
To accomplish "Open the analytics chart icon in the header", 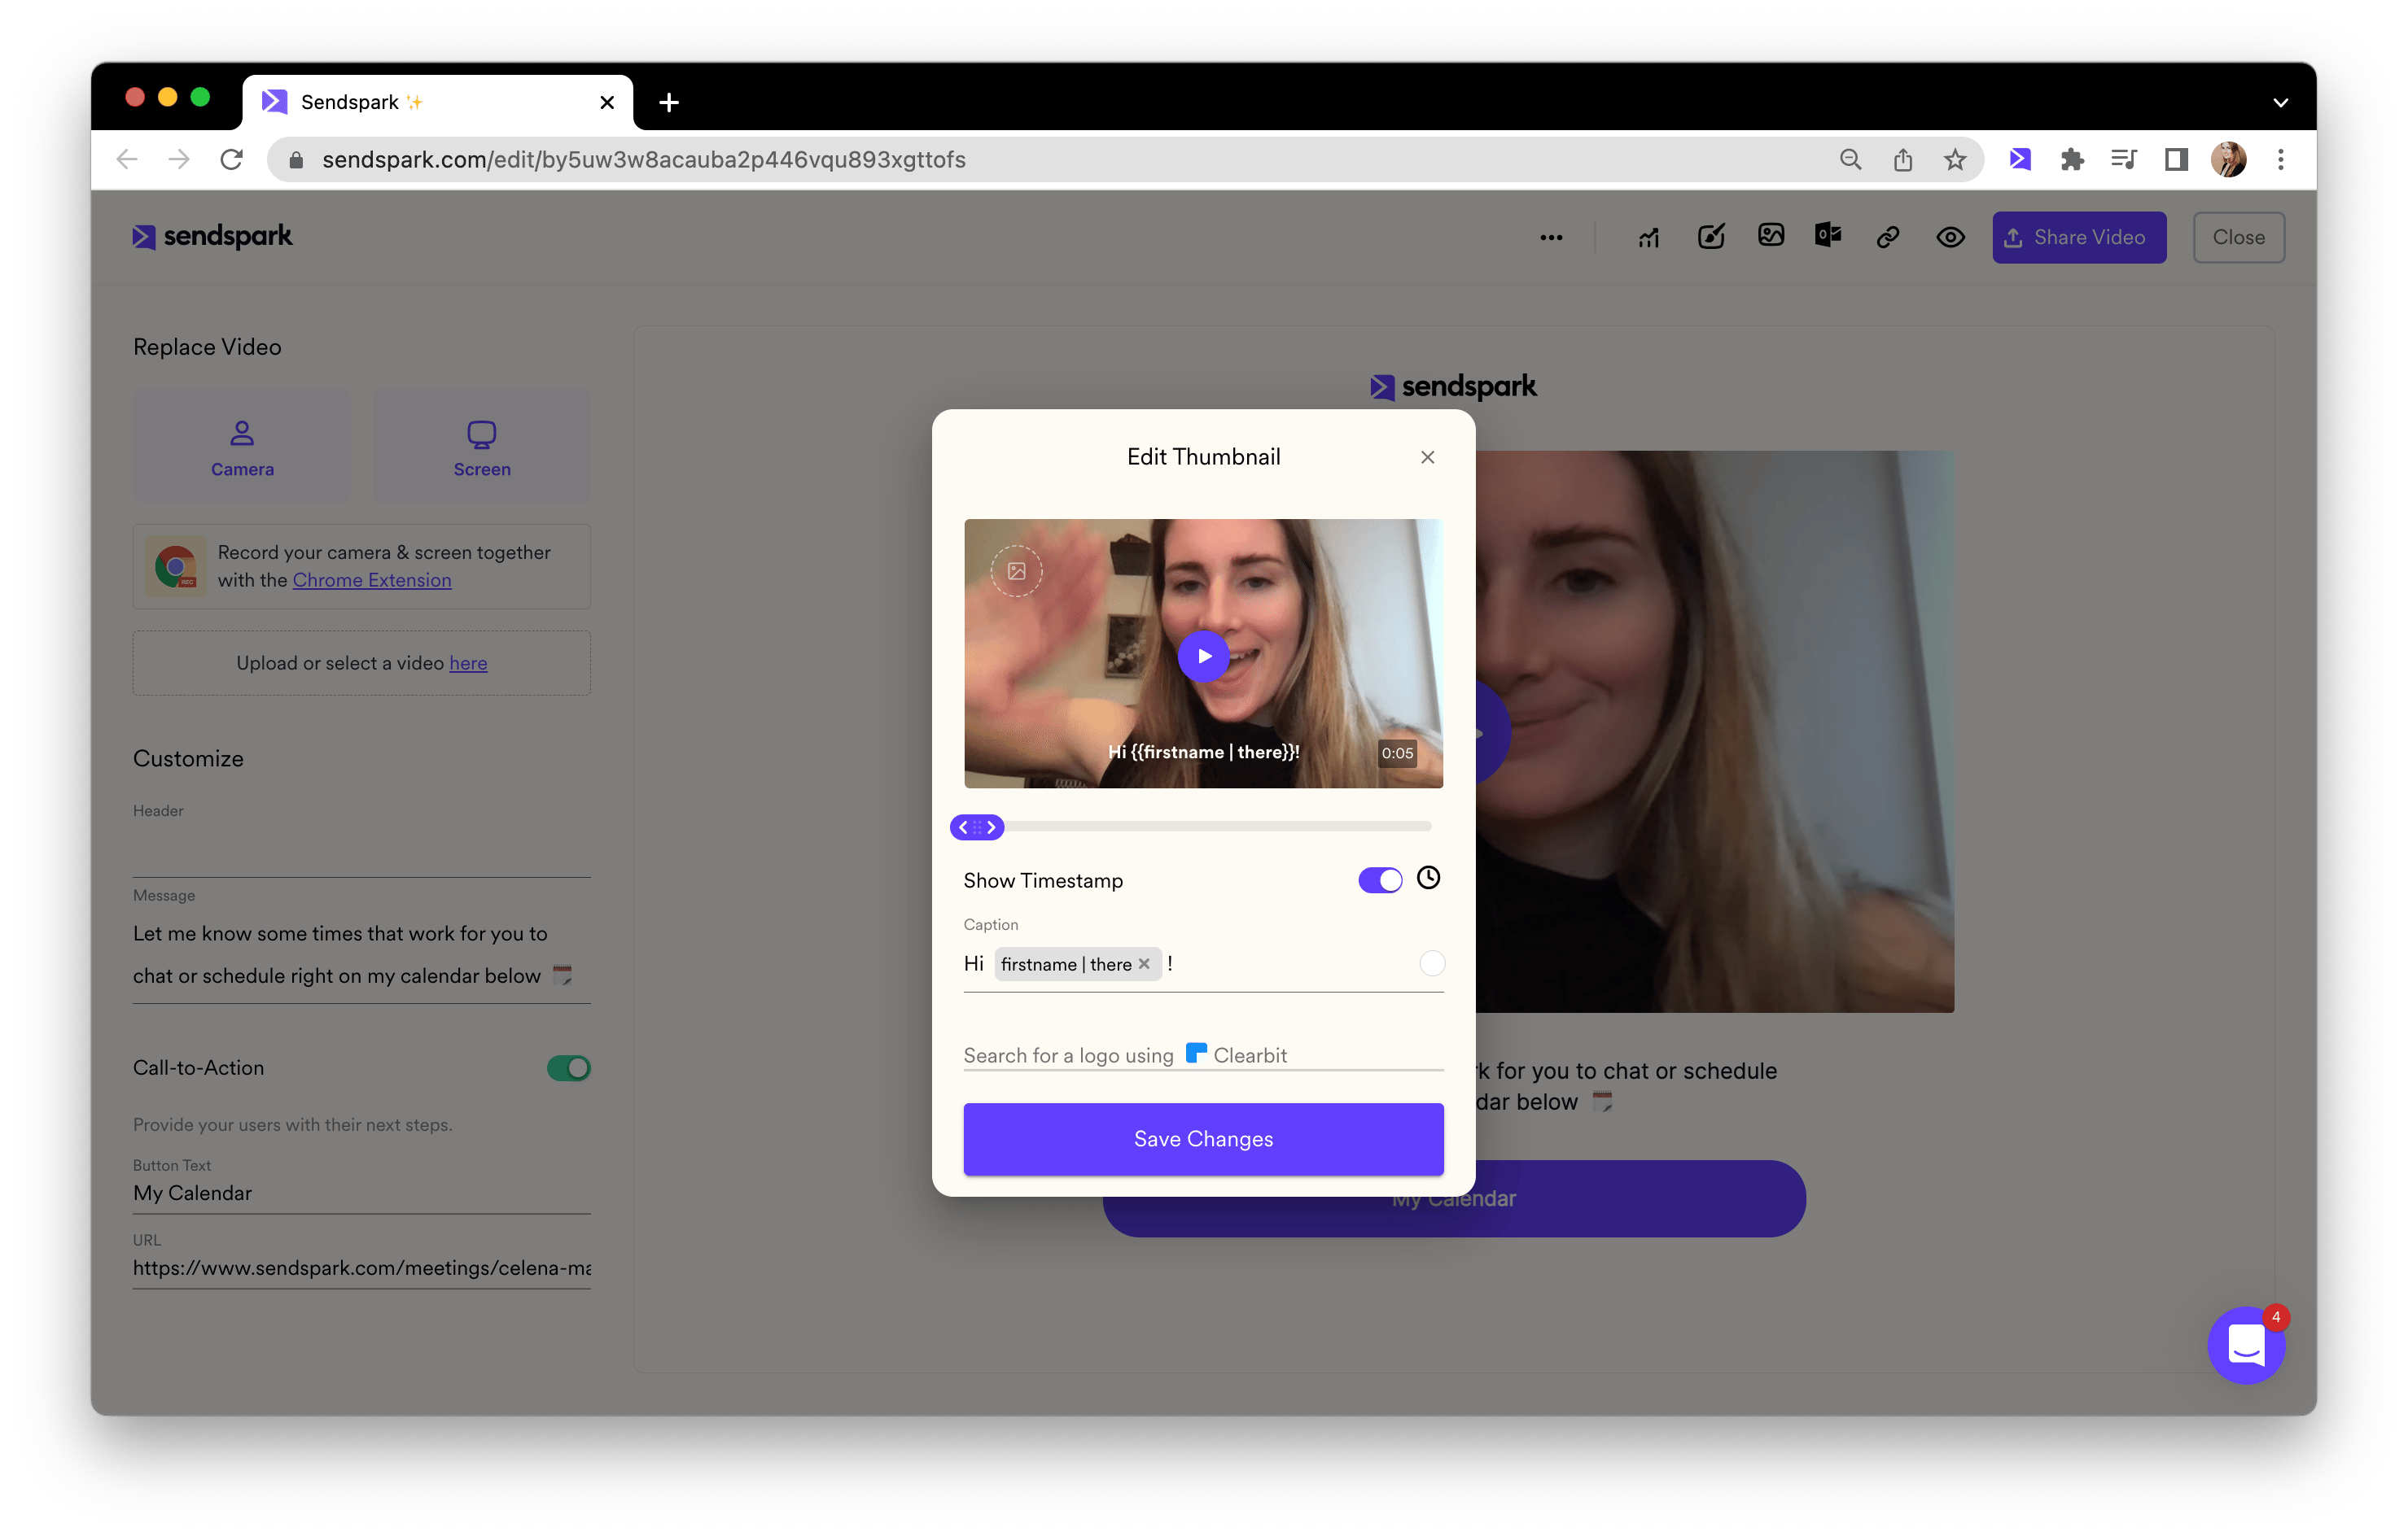I will pos(1649,238).
